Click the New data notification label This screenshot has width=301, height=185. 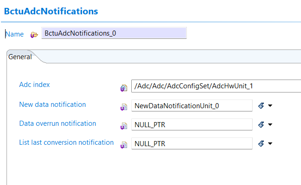[52, 105]
